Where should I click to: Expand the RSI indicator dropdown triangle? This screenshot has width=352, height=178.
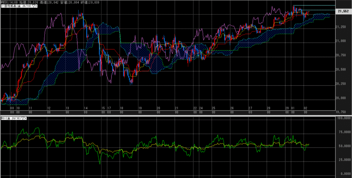pos(23,118)
